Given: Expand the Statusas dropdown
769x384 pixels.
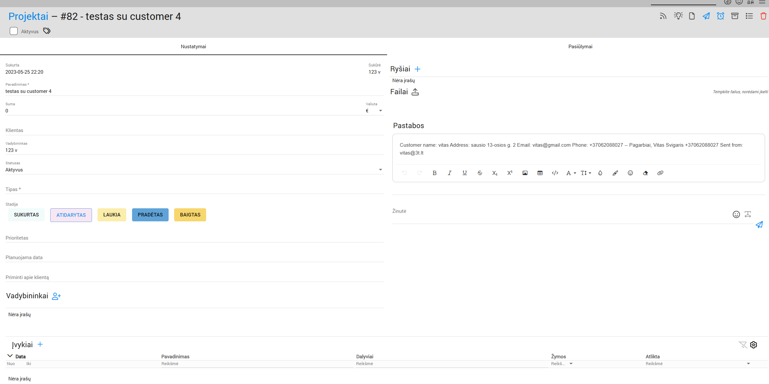Looking at the screenshot, I should [x=380, y=170].
